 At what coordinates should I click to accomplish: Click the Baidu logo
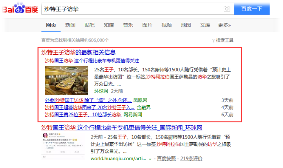20,9
